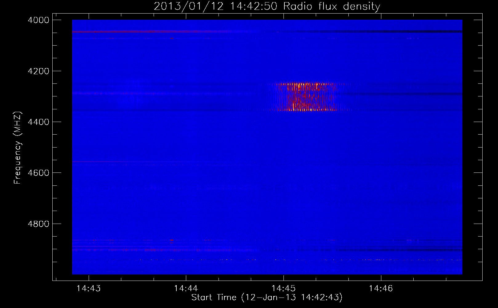This screenshot has width=498, height=308.
Task: Click the x-axis label 'Start Time (12-Jan-13 14:42:43)'
Action: click(x=267, y=298)
